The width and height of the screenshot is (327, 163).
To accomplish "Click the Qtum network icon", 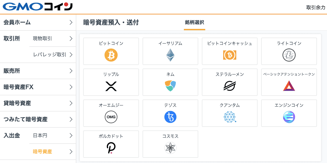I will click(x=230, y=117).
